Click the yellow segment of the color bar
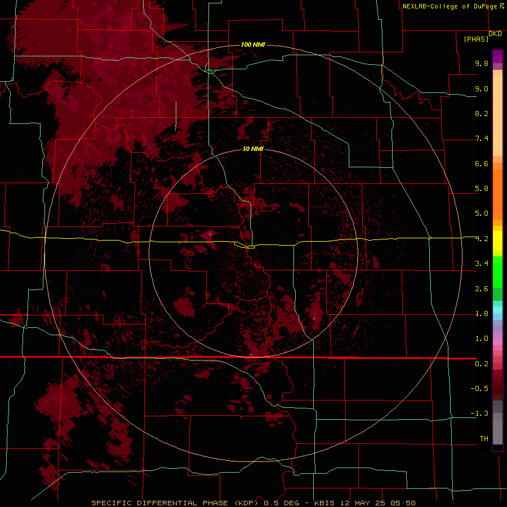This screenshot has width=507, height=507. [497, 241]
